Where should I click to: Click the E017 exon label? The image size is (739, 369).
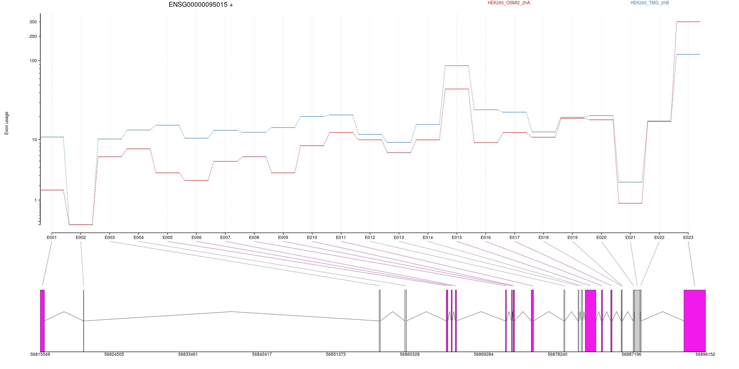point(515,237)
